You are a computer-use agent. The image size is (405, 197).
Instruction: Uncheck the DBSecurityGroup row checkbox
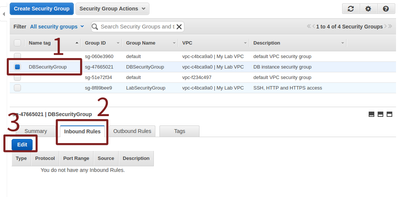17,67
